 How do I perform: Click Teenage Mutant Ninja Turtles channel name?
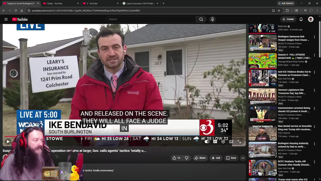[x=291, y=62]
